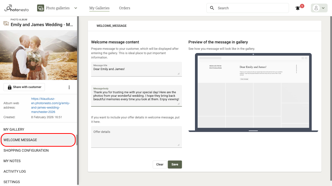
Task: Switch to the My Galleries tab
Action: 99,8
